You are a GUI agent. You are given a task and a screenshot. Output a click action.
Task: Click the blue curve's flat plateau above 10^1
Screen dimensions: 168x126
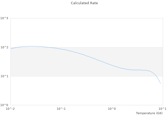coord(136,70)
